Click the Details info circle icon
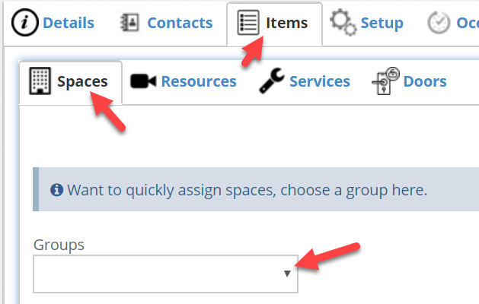This screenshot has height=304, width=479. click(x=24, y=23)
